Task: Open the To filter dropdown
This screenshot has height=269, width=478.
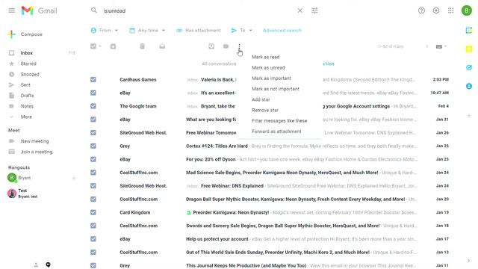Action: [x=241, y=30]
